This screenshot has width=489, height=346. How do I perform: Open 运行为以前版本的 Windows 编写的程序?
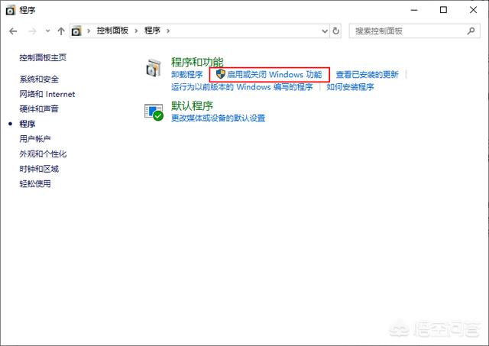tap(241, 87)
